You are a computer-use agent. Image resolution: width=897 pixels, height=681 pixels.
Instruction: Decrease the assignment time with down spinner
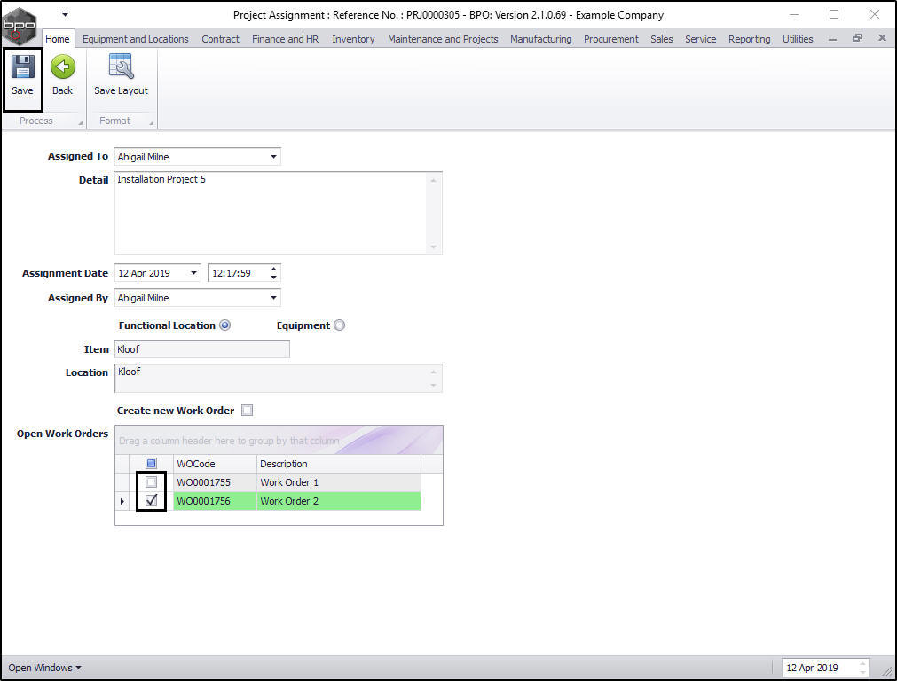[x=274, y=278]
